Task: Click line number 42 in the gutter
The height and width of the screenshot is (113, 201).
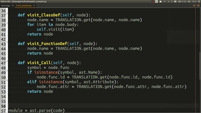Action: pyautogui.click(x=3, y=39)
